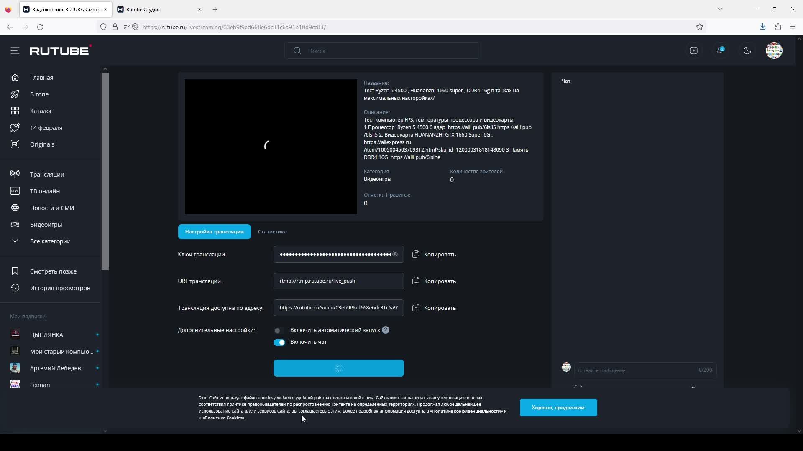Open the user profile avatar menu
Screen dimensions: 803x451
[774, 51]
